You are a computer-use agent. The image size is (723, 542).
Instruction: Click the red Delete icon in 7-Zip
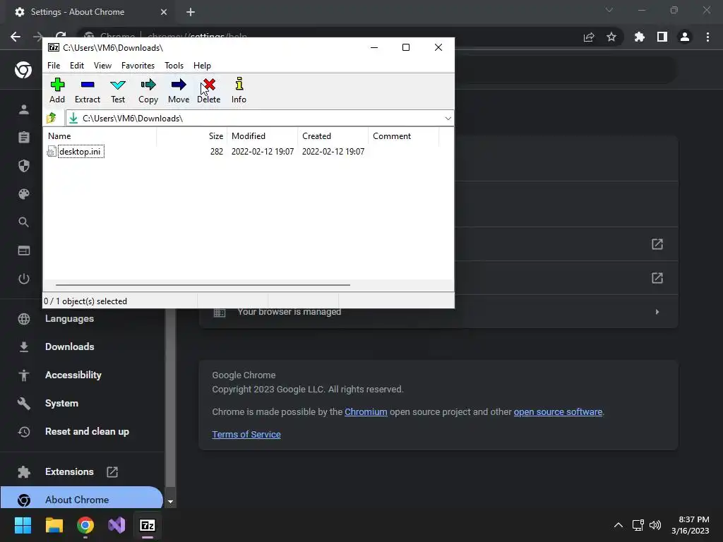tap(209, 91)
